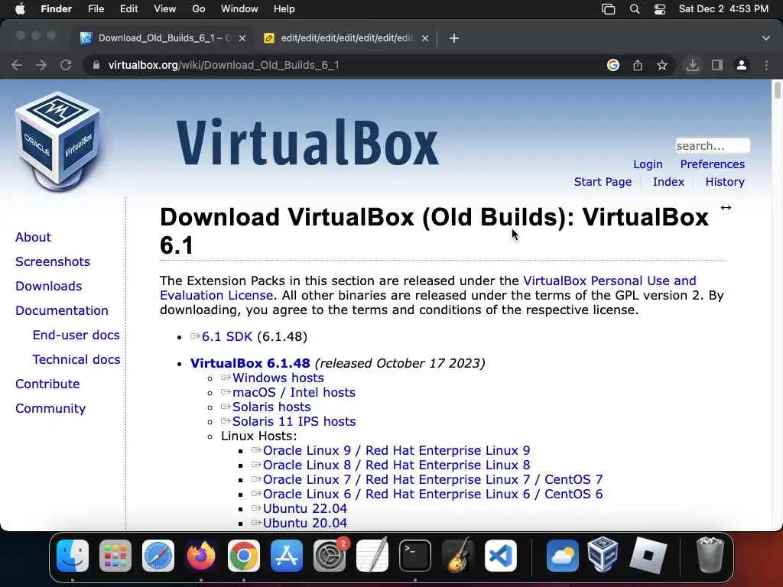The image size is (783, 587).
Task: Go to the Start Page link
Action: coord(603,182)
